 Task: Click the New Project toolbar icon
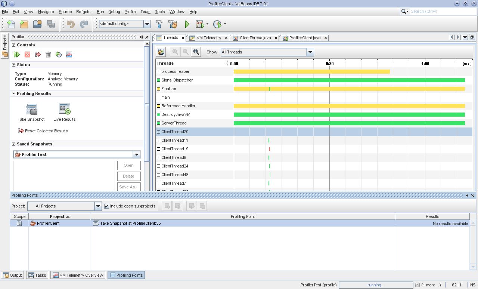click(24, 24)
